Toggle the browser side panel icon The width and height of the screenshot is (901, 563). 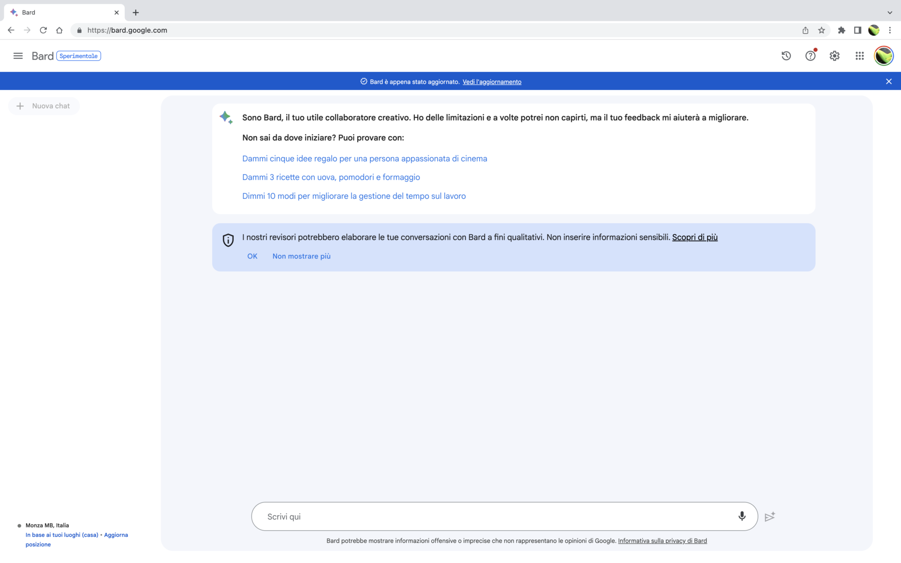[x=857, y=30]
